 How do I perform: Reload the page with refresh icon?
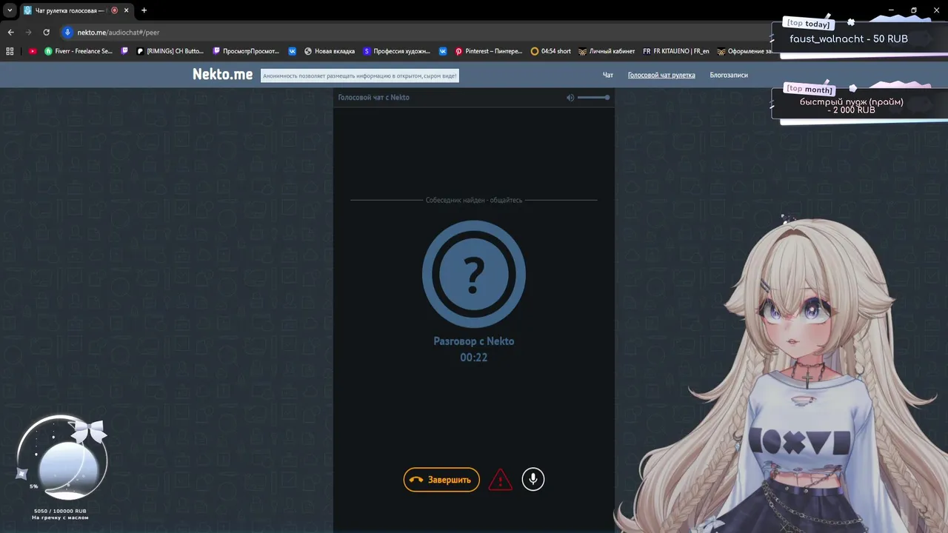point(46,33)
